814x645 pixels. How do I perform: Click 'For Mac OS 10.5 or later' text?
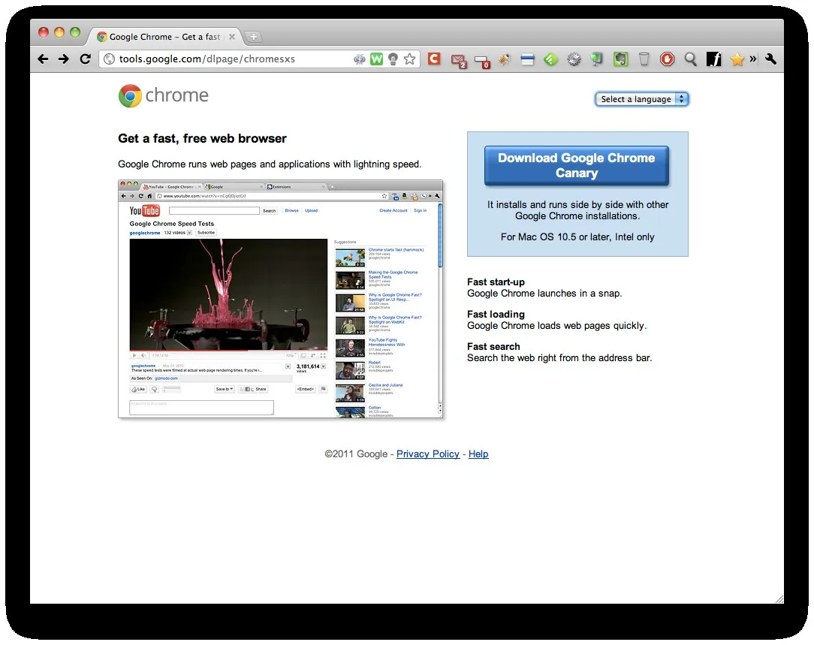(554, 237)
